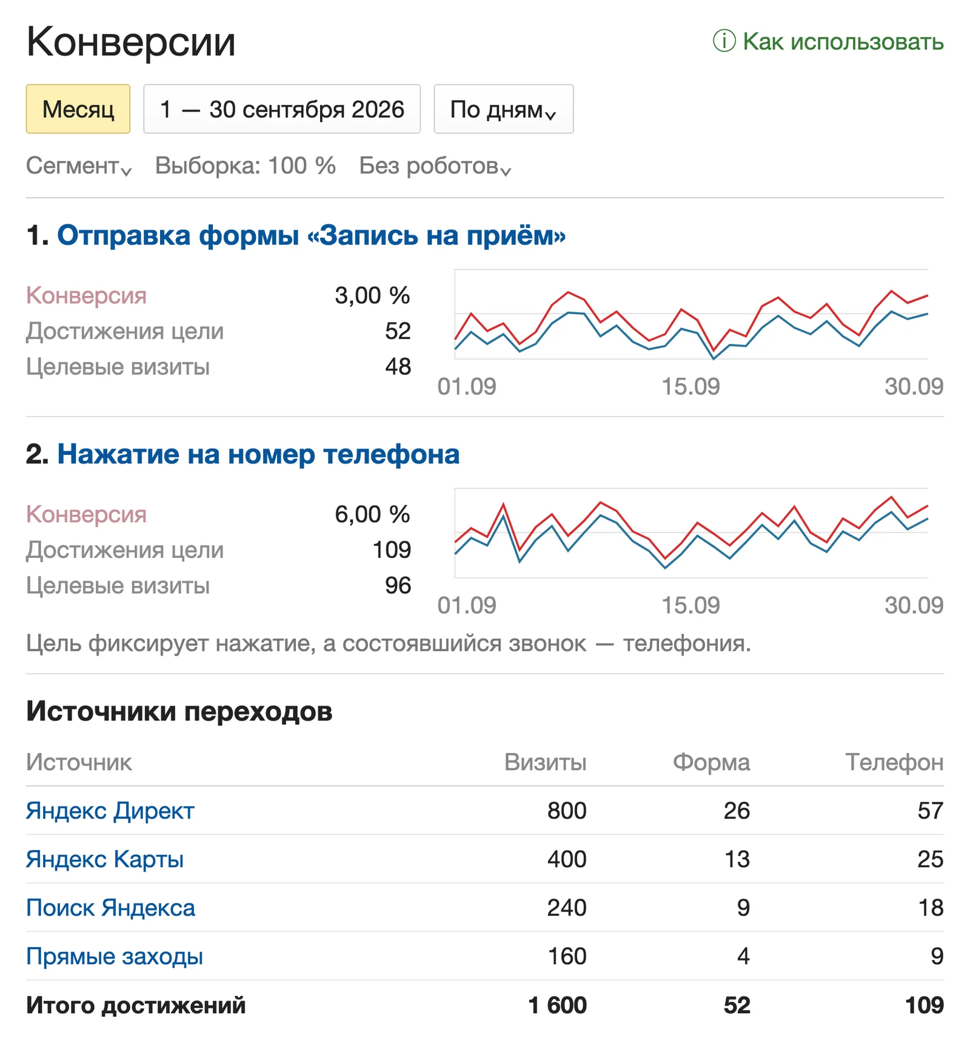Open the 'Прямые заходы' source link
Screen dimensions: 970x1043
[x=115, y=956]
